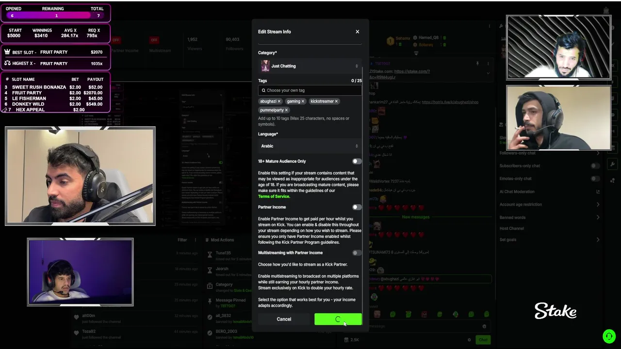This screenshot has width=621, height=349.
Task: Remove the pummelparty tag
Action: coord(286,110)
